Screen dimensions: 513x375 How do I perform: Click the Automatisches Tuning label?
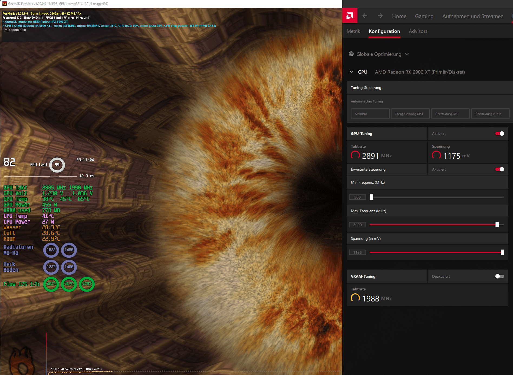pos(367,101)
